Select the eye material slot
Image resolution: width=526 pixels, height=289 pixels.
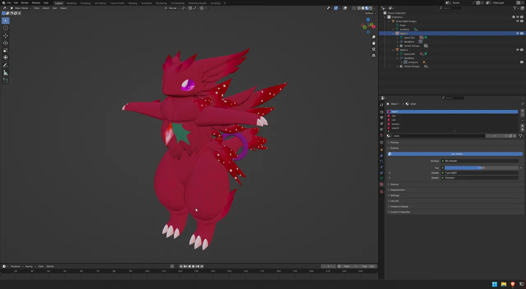tap(452, 116)
